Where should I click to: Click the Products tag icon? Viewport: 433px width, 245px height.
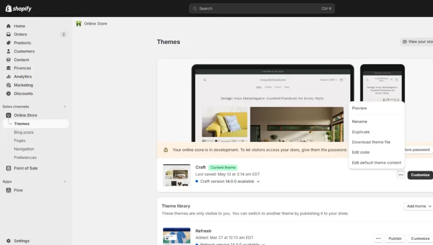pyautogui.click(x=8, y=43)
